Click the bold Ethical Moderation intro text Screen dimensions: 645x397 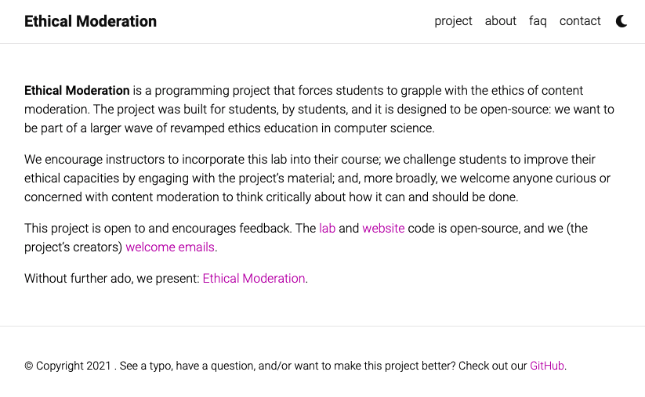77,91
